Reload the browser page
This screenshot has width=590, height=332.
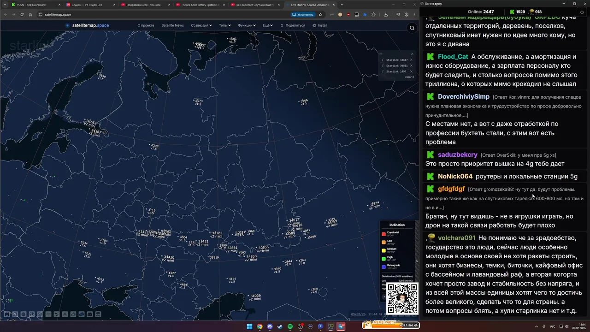point(22,14)
